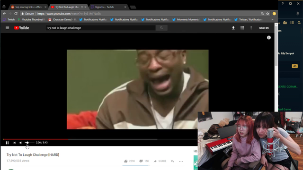Click the Secure padlock site info

(27, 14)
